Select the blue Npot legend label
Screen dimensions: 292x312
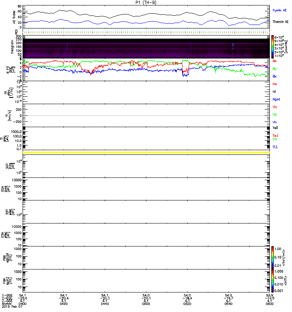click(276, 99)
